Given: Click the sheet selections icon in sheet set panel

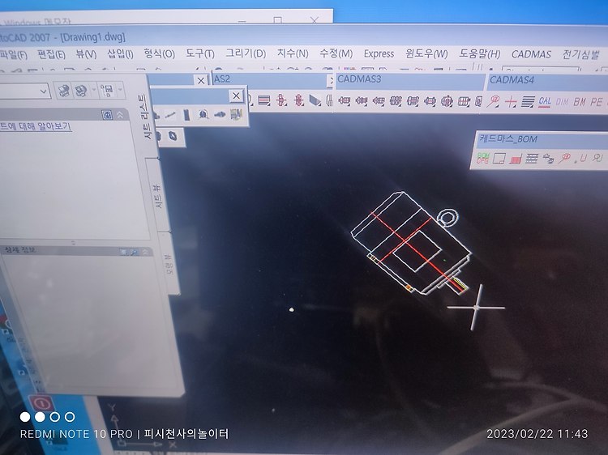Looking at the screenshot, I should coord(107,91).
